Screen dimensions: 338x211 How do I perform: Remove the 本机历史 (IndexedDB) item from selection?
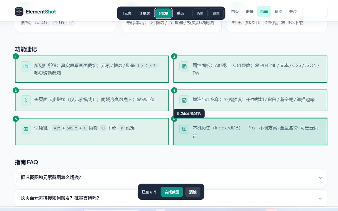250,132
